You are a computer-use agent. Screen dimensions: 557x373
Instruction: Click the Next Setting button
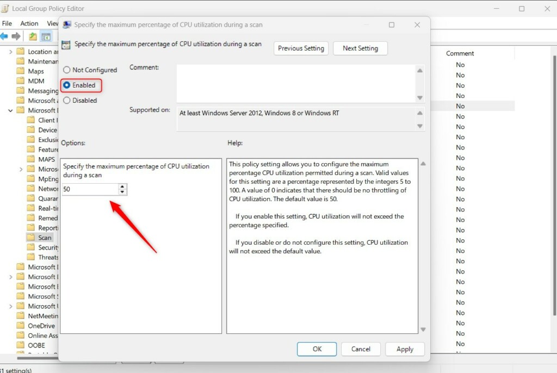(360, 48)
